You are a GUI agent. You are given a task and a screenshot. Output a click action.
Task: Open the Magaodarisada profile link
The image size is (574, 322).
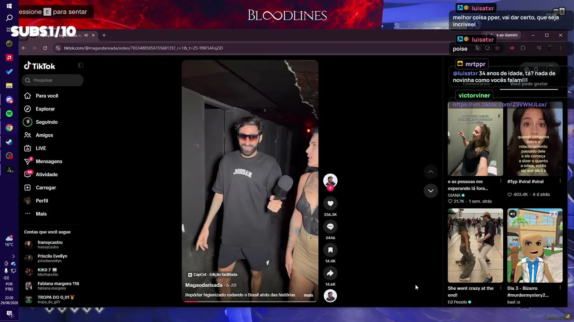(204, 285)
